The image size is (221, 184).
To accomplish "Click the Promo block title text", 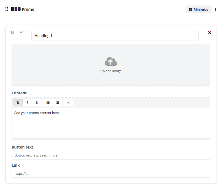I will (x=28, y=9).
